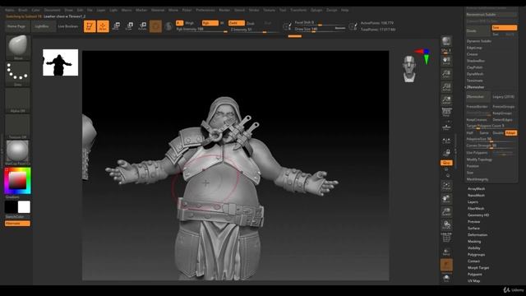Toggle the Rgb mode button
The width and height of the screenshot is (526, 296).
tap(210, 23)
